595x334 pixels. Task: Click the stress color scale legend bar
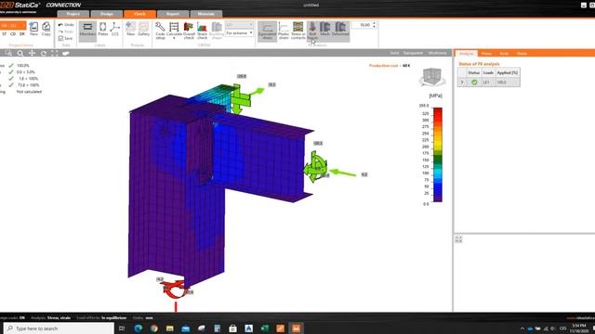tap(438, 155)
